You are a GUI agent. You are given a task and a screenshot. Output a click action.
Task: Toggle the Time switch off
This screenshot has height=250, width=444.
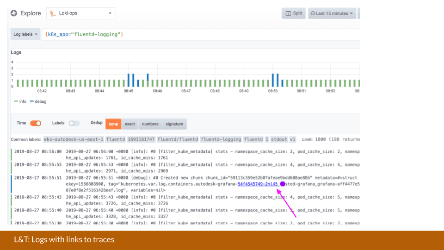[x=36, y=123]
